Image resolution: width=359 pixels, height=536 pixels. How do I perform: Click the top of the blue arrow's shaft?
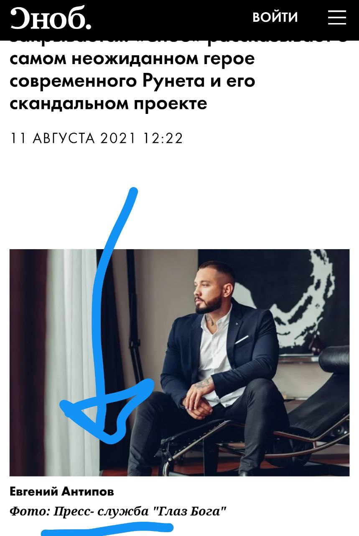point(133,193)
